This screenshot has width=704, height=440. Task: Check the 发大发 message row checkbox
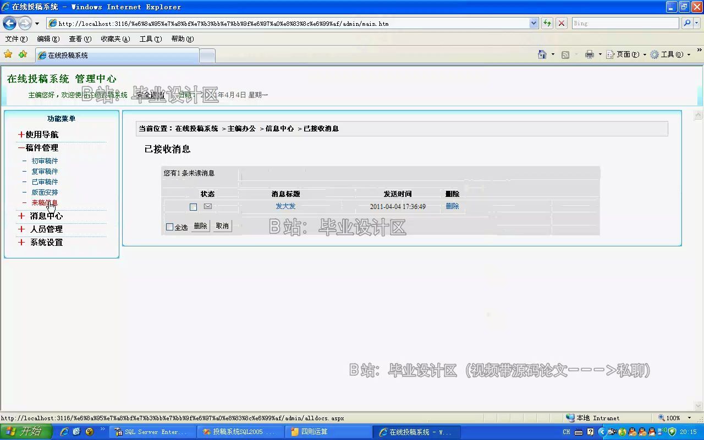tap(193, 207)
